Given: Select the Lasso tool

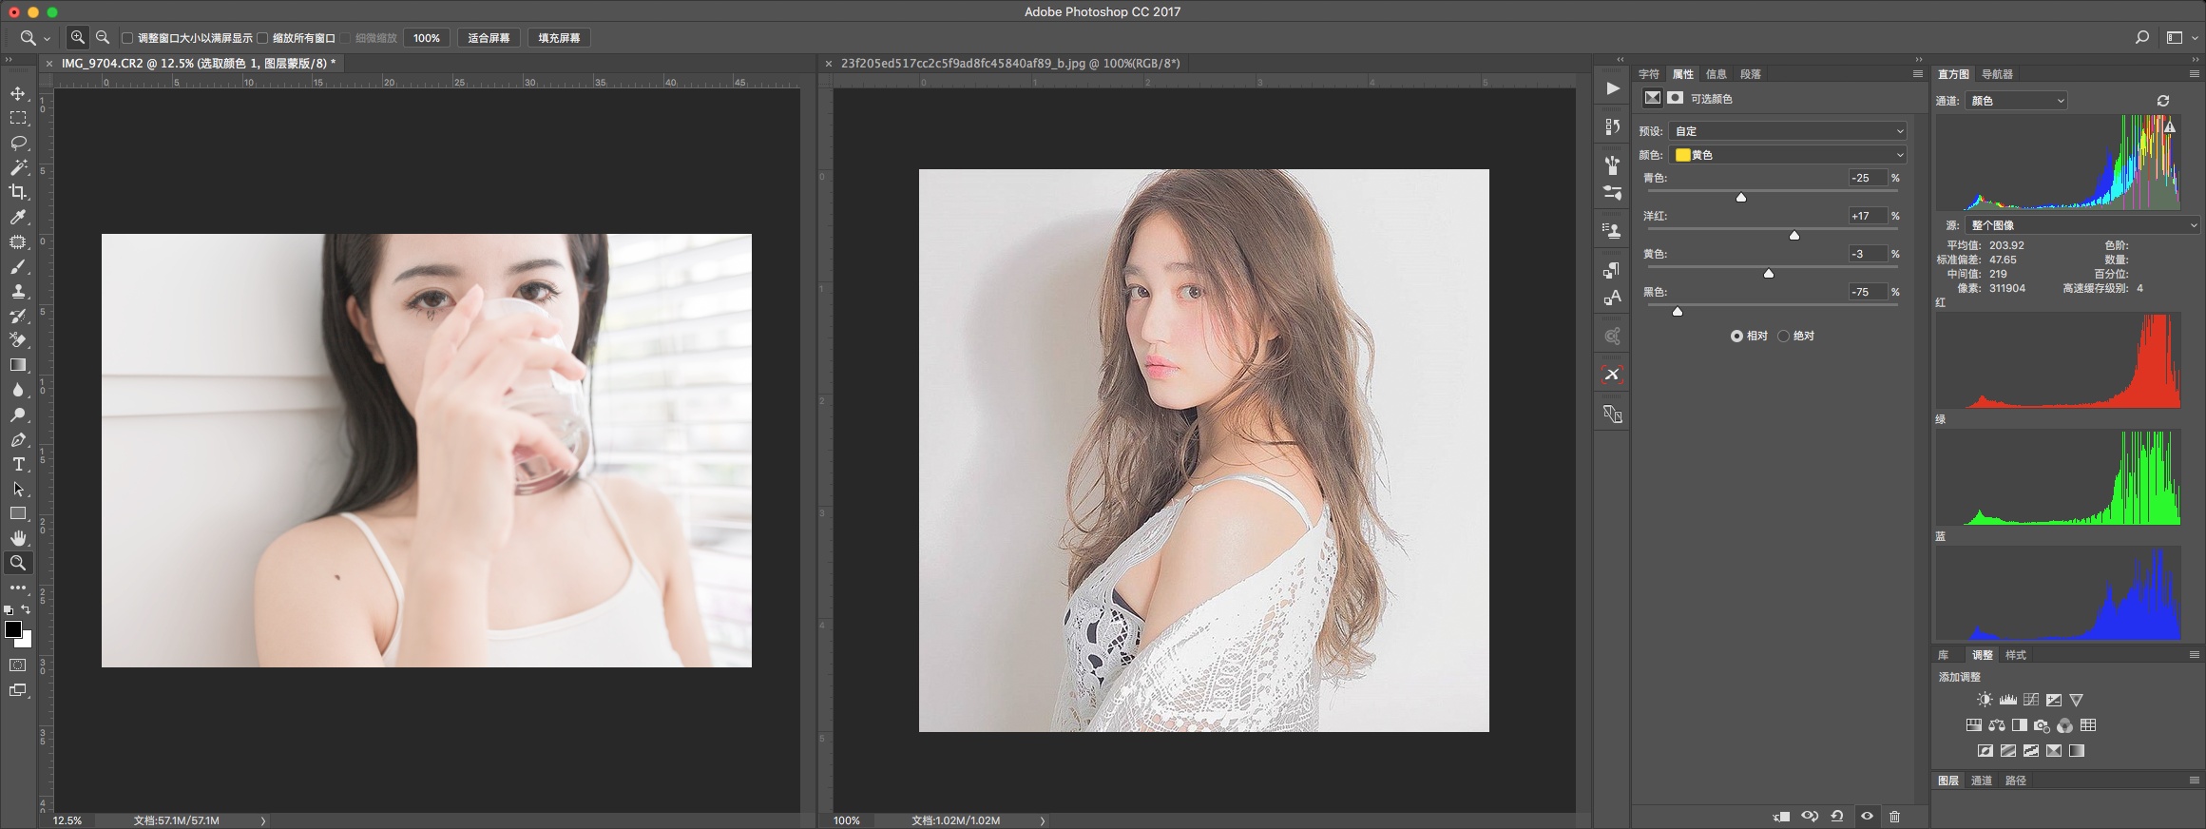Looking at the screenshot, I should coord(18,143).
